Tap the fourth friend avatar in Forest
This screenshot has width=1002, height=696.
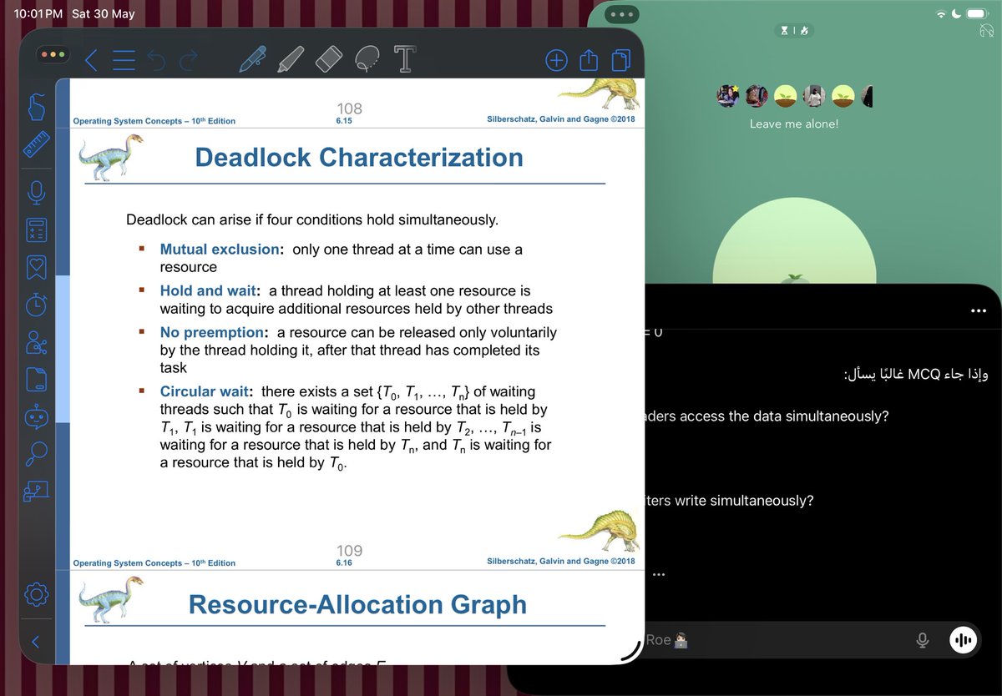tap(815, 96)
